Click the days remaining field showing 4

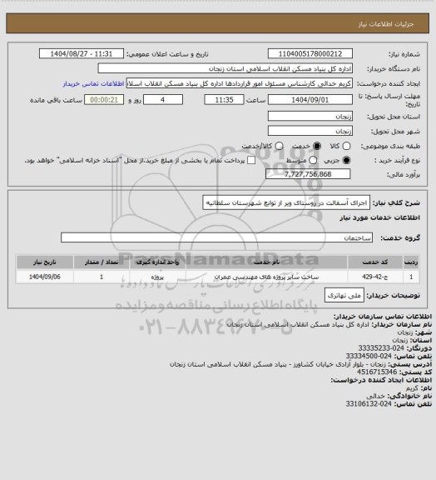[163, 100]
